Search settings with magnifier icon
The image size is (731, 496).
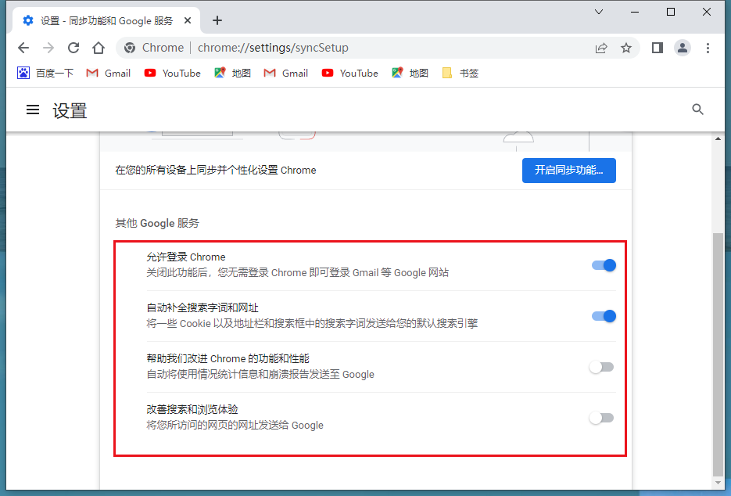click(697, 110)
